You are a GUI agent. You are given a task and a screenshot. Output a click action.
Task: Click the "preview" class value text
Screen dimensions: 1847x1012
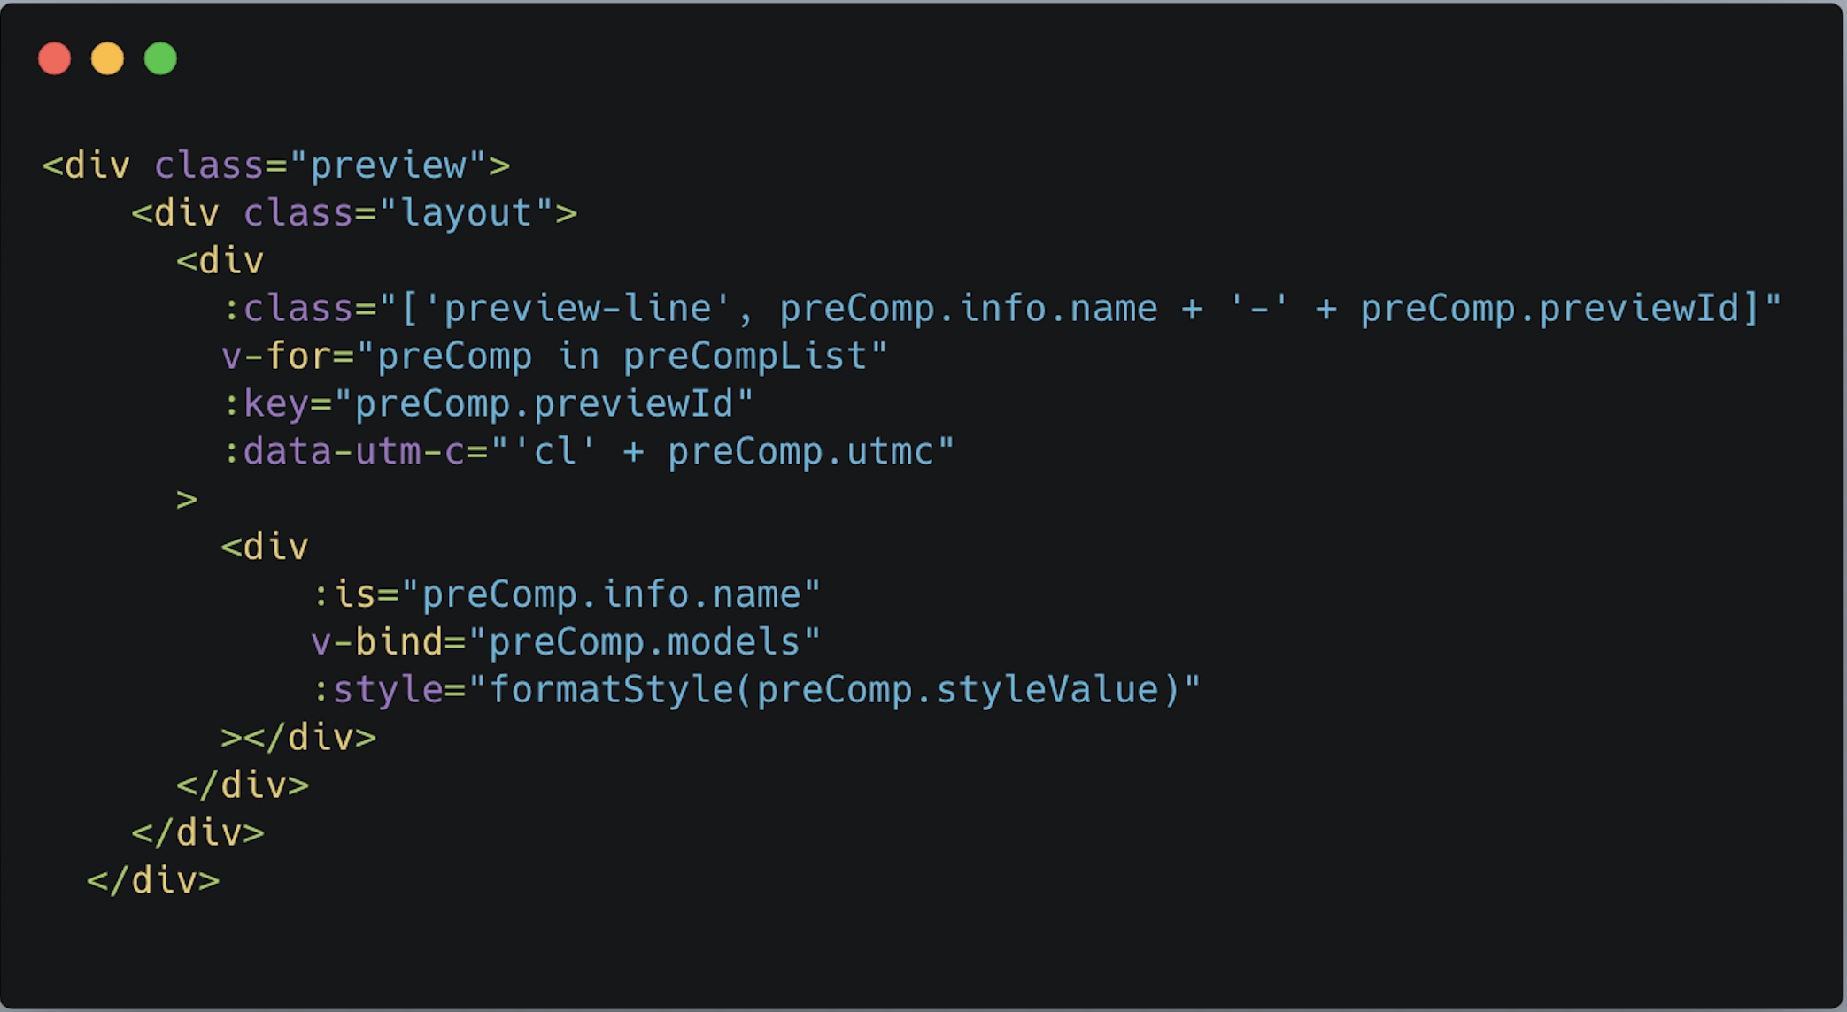pos(389,165)
